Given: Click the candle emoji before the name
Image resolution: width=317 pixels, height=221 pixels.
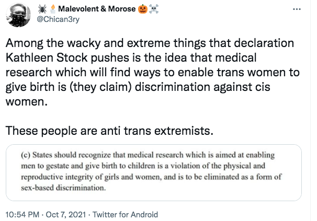Looking at the screenshot, I should click(x=53, y=9).
